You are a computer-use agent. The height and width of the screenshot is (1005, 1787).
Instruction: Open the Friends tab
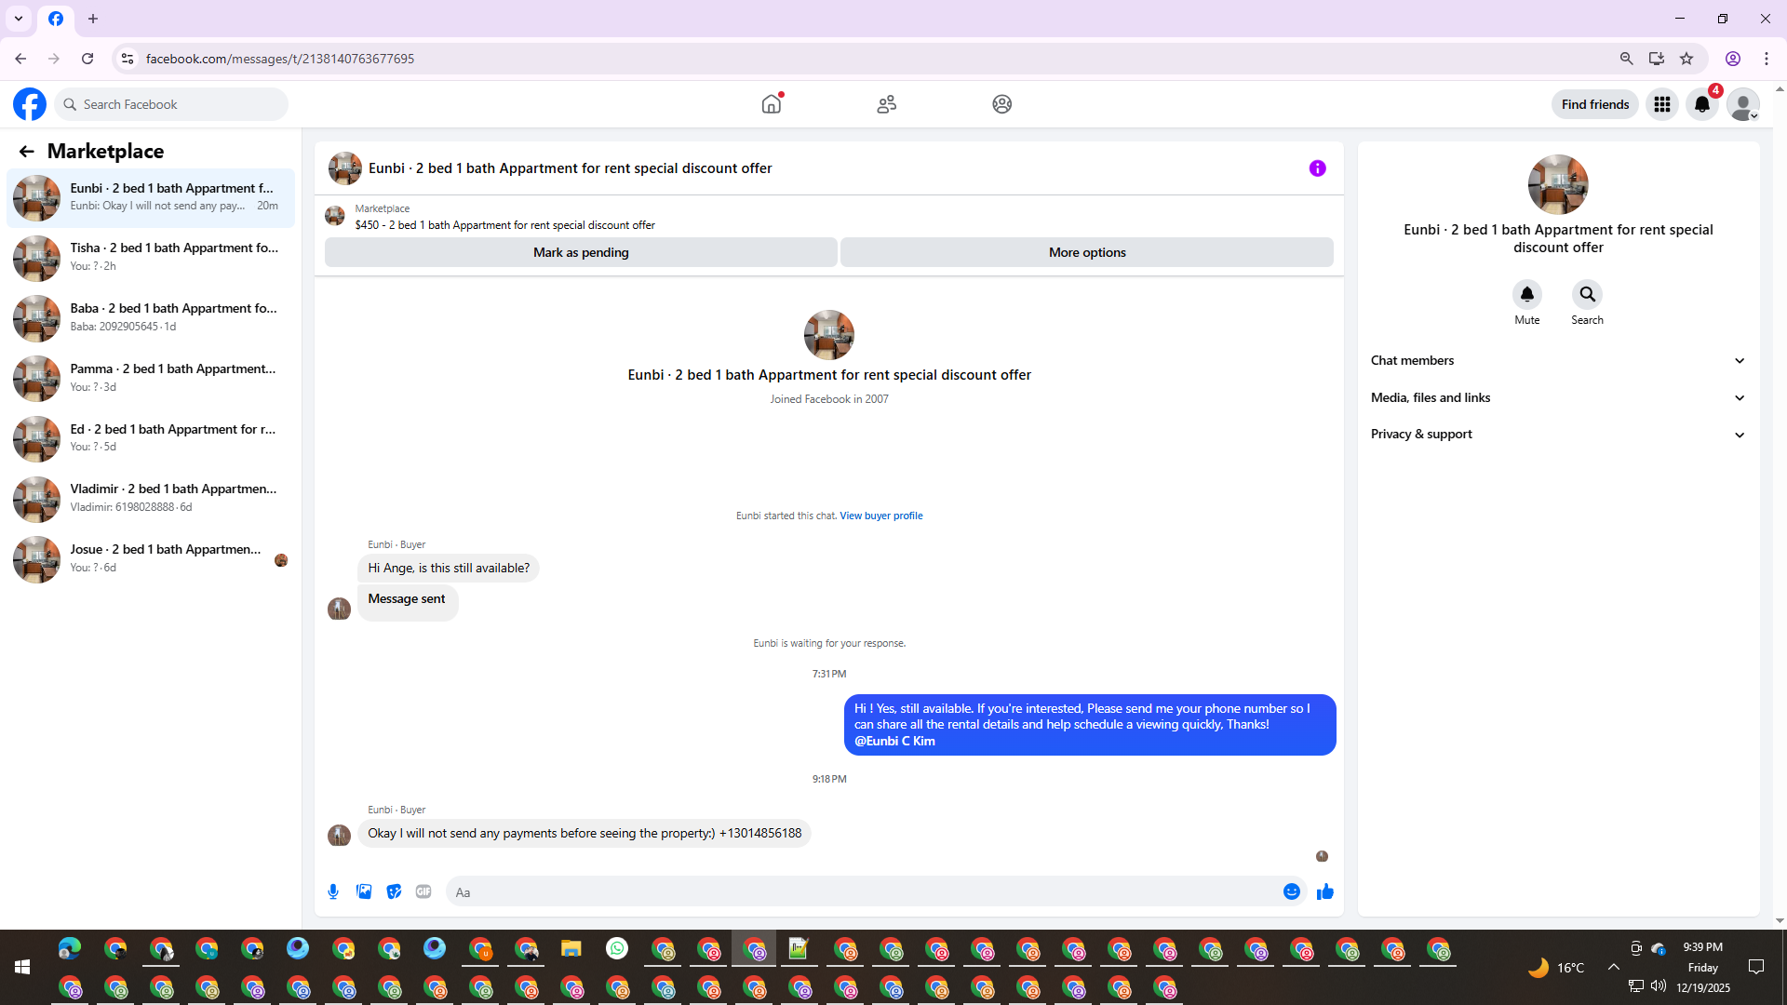pos(886,104)
